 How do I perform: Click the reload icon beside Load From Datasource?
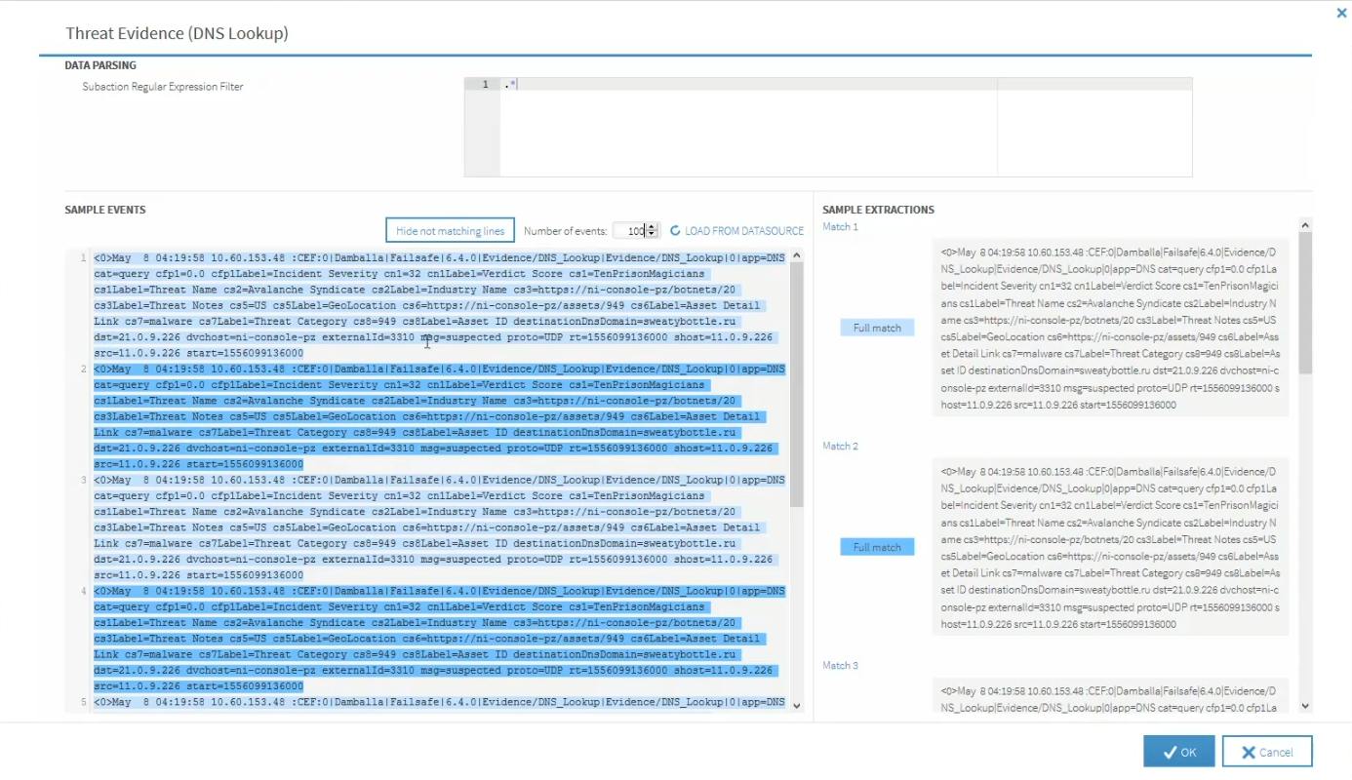(x=675, y=231)
